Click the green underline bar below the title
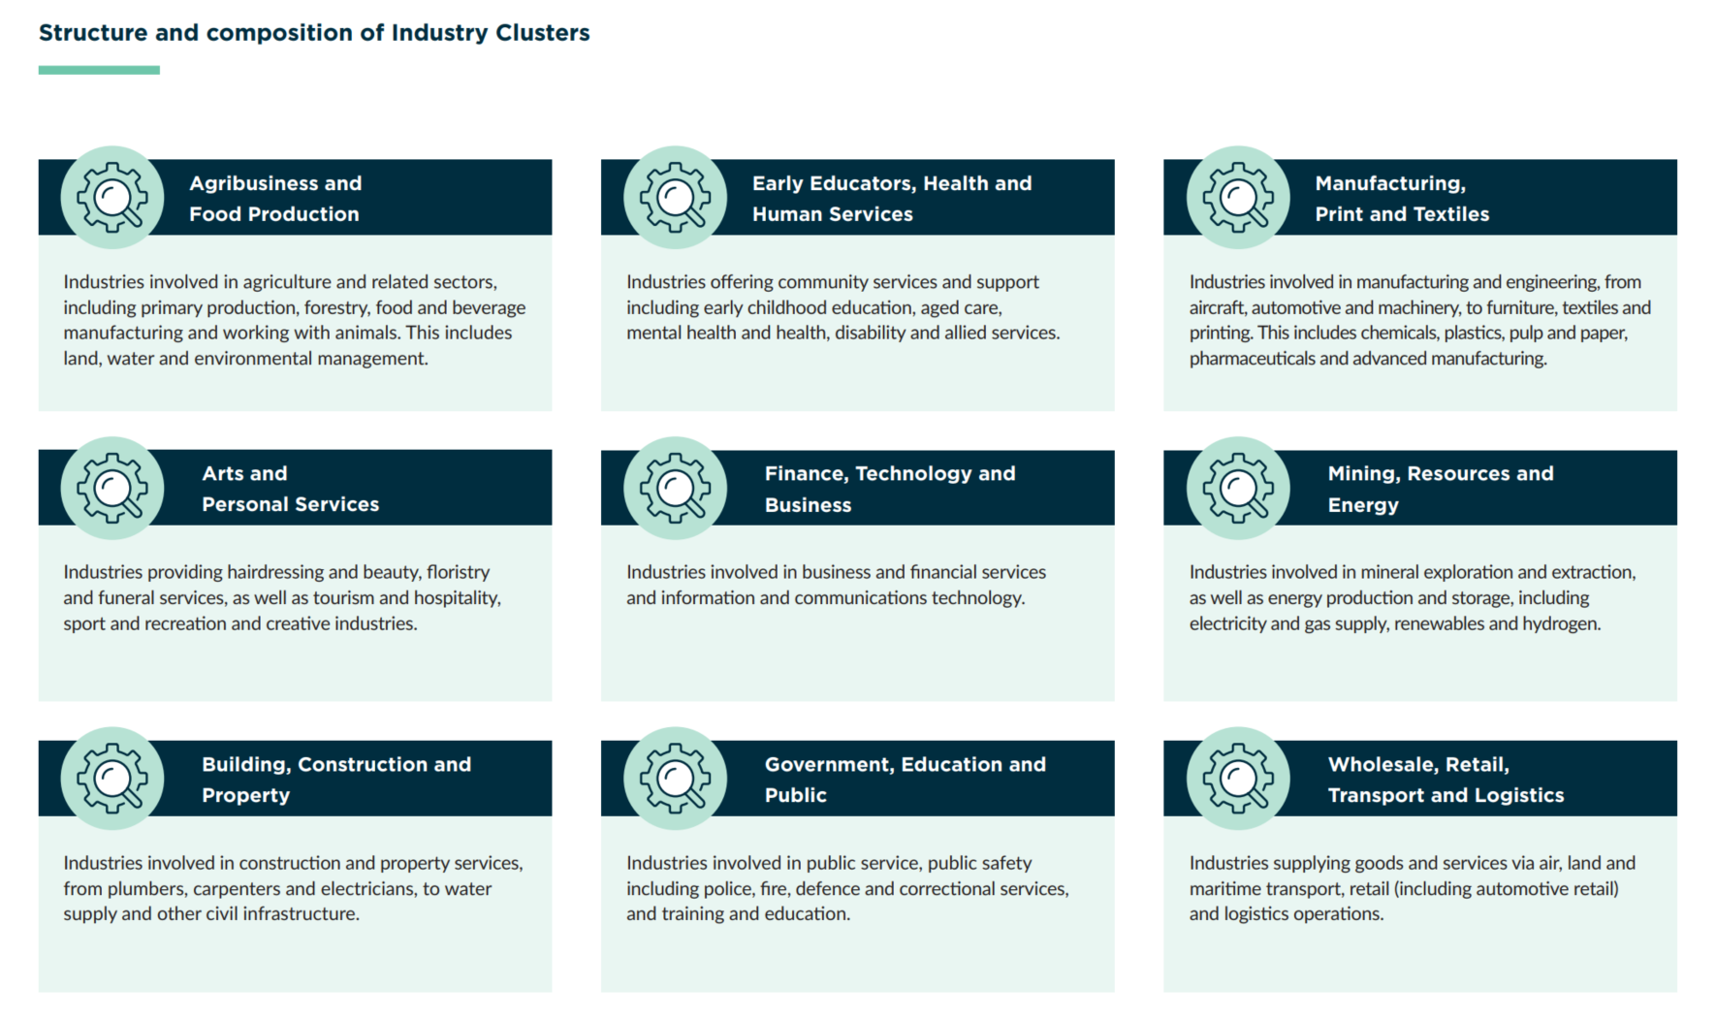The image size is (1716, 1020). pyautogui.click(x=99, y=70)
